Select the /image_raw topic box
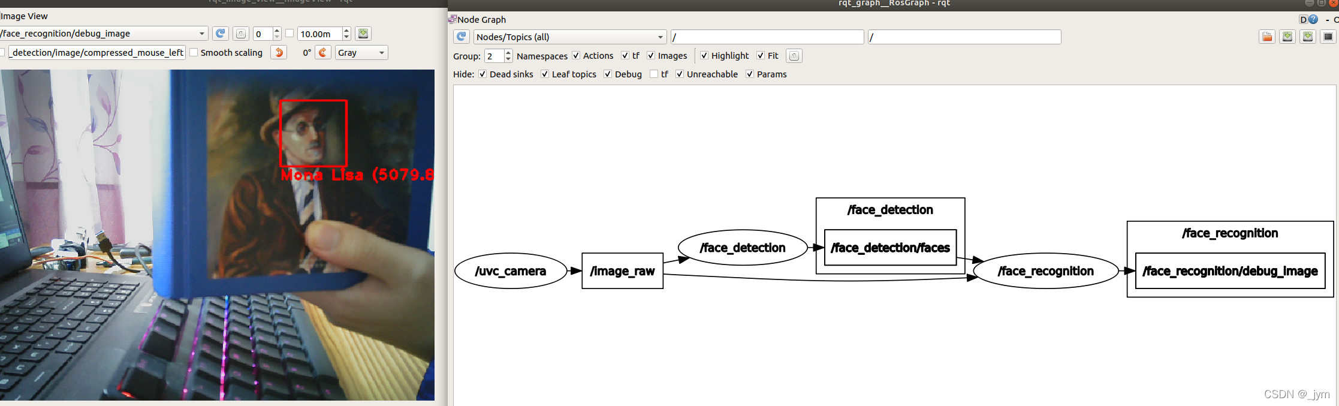 [x=622, y=271]
